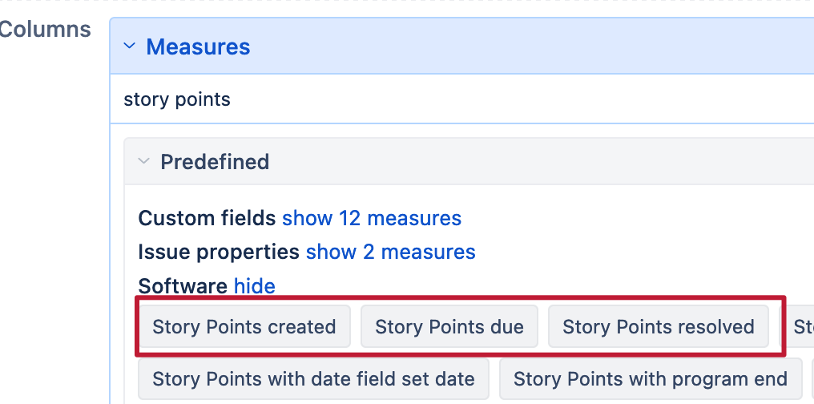Screen dimensions: 814x404
Task: Click the Software category label
Action: (x=183, y=286)
